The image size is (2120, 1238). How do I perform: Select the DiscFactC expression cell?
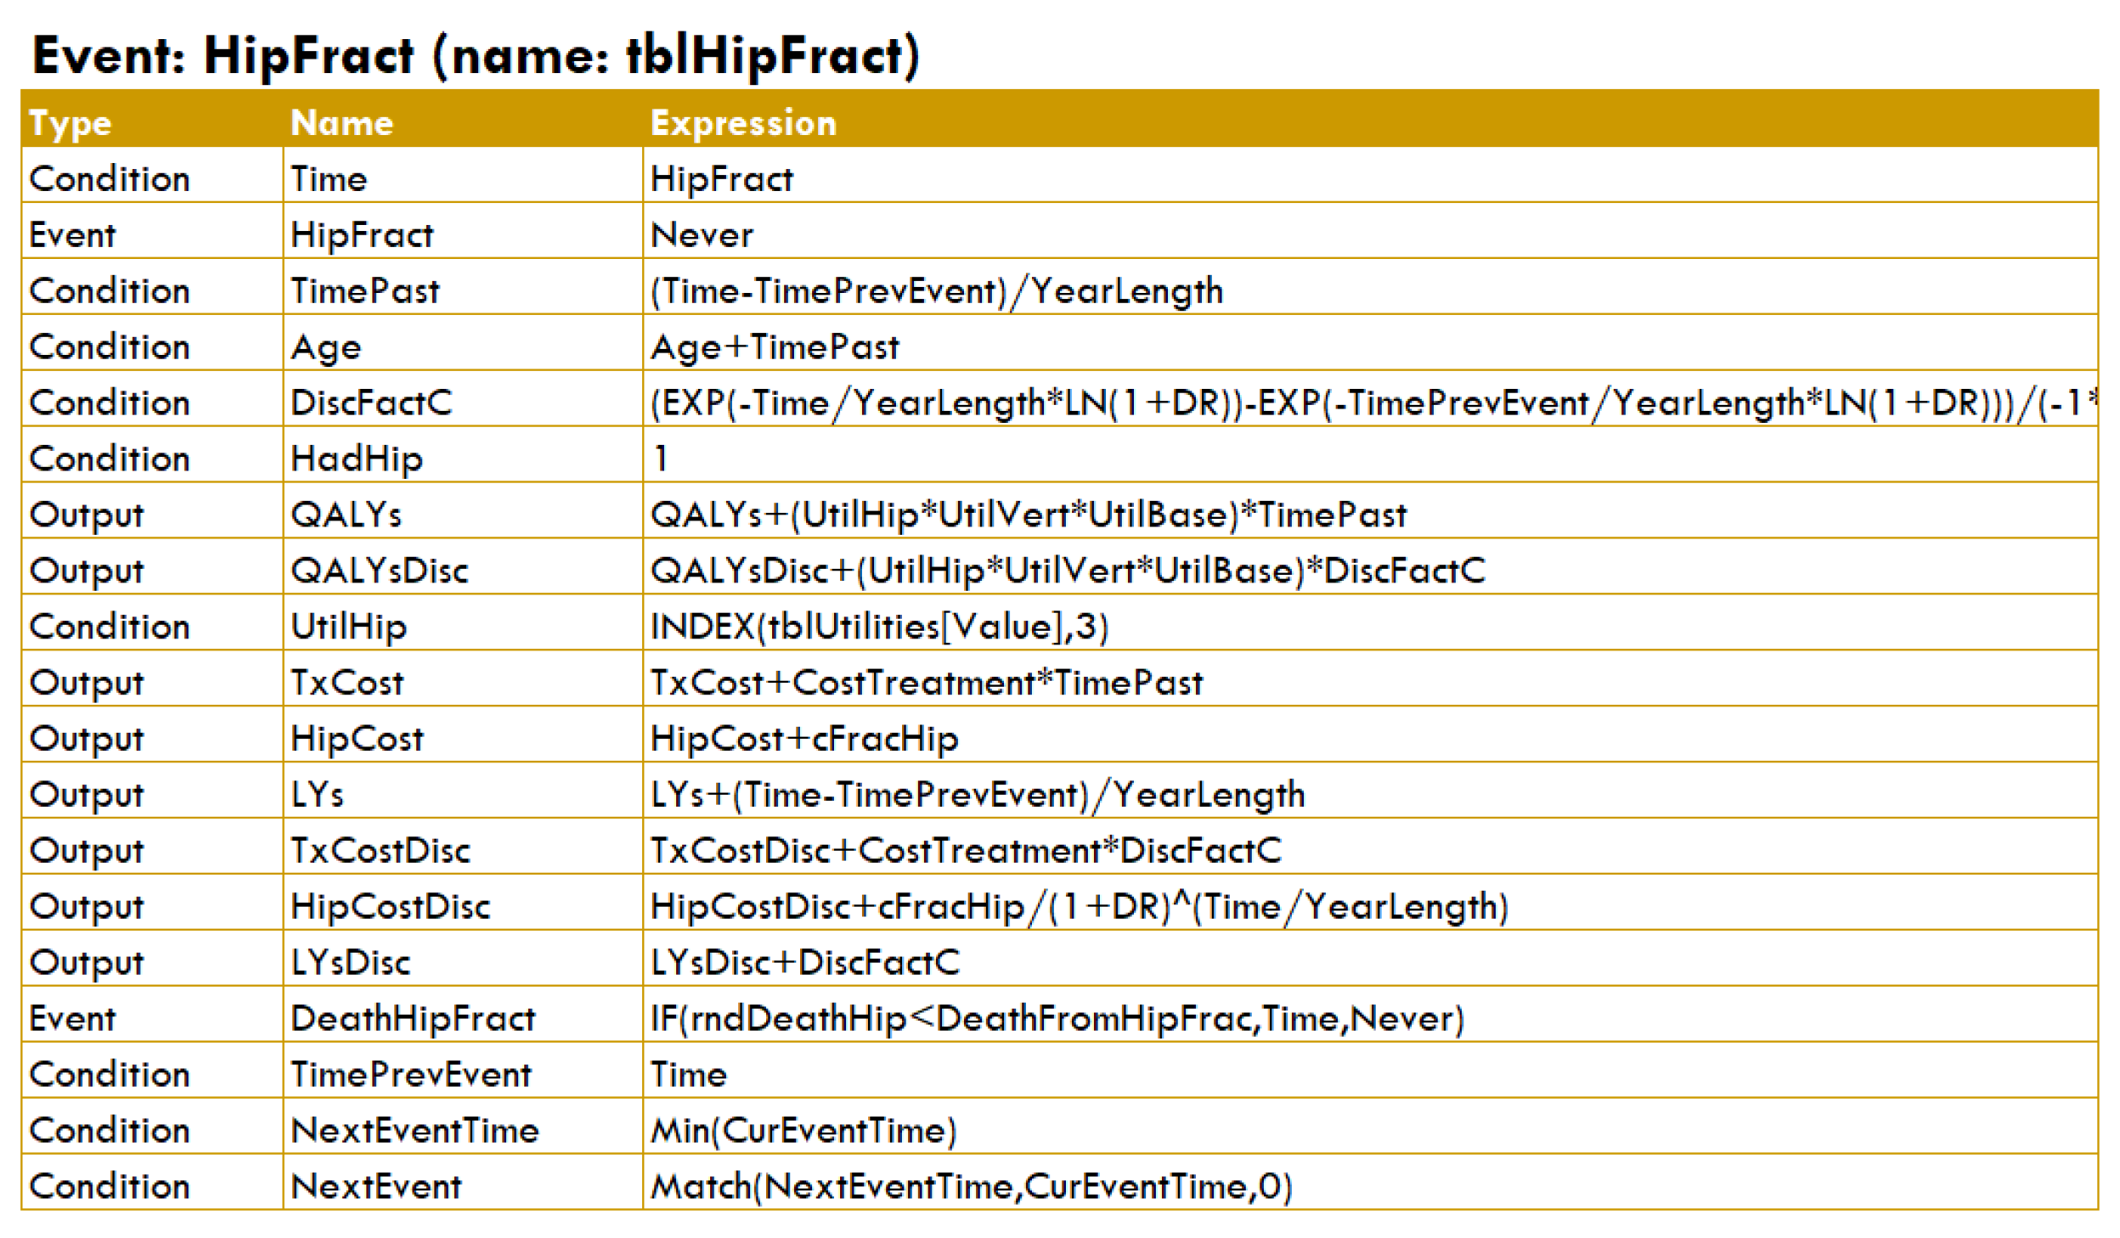1367,402
